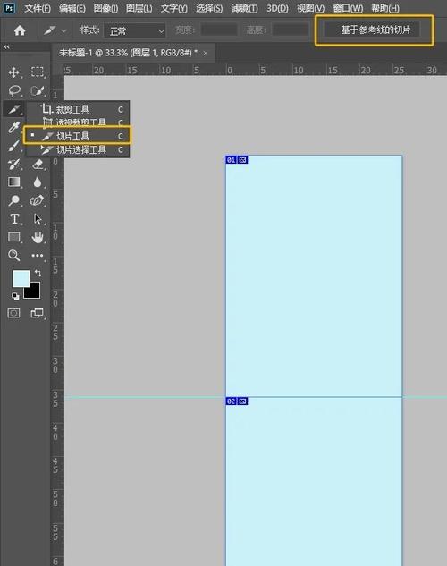Toggle Quick Mask mode
Image resolution: width=447 pixels, height=566 pixels.
coord(14,313)
